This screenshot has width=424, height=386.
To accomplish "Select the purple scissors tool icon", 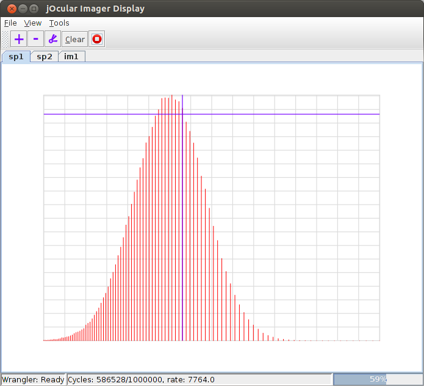I will (x=52, y=39).
